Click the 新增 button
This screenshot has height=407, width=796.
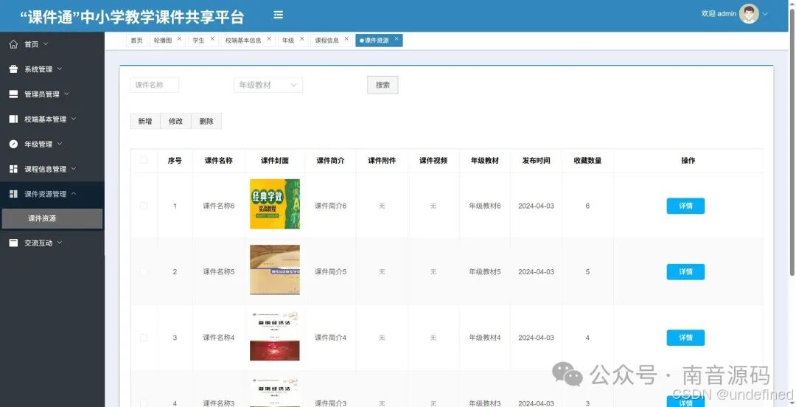[x=145, y=121]
